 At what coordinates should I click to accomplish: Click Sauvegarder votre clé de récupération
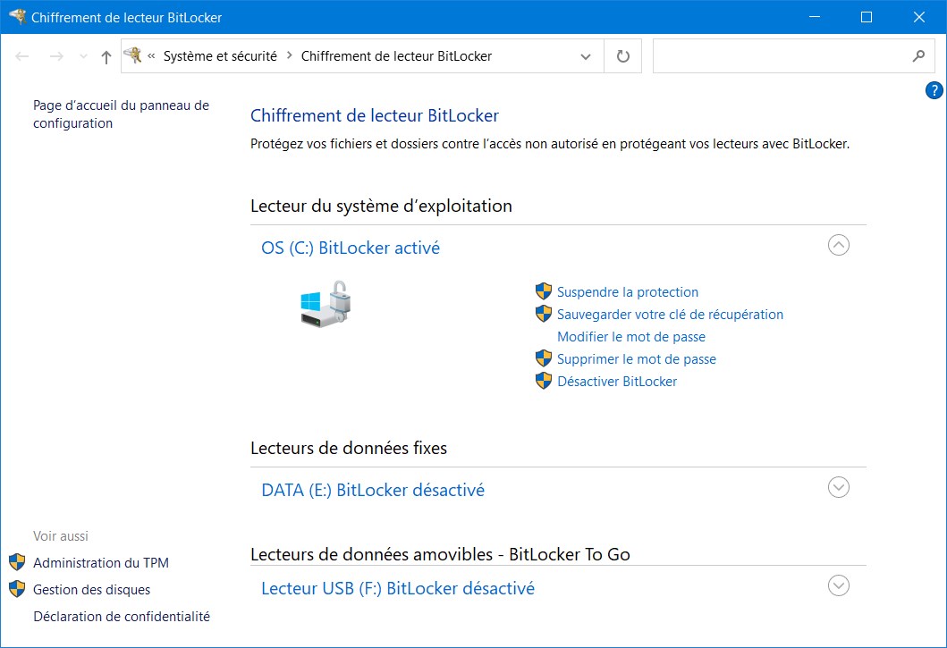[x=670, y=315]
